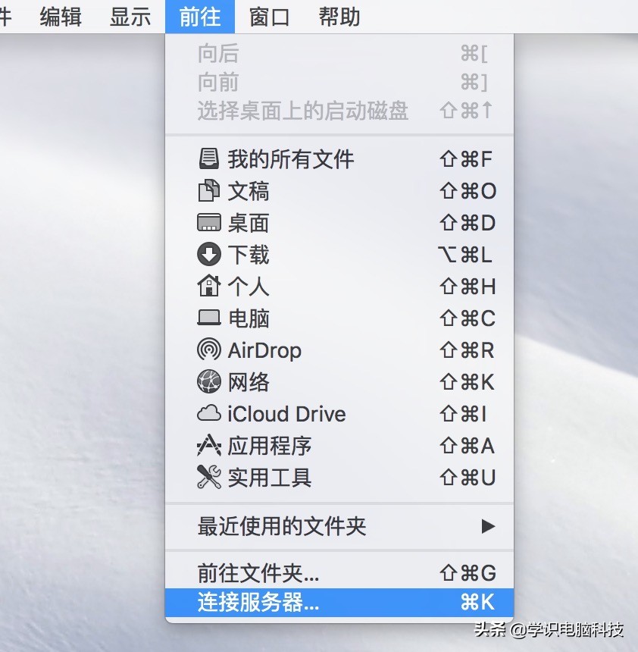Image resolution: width=638 pixels, height=652 pixels.
Task: Click the 文稿 document icon
Action: [208, 190]
